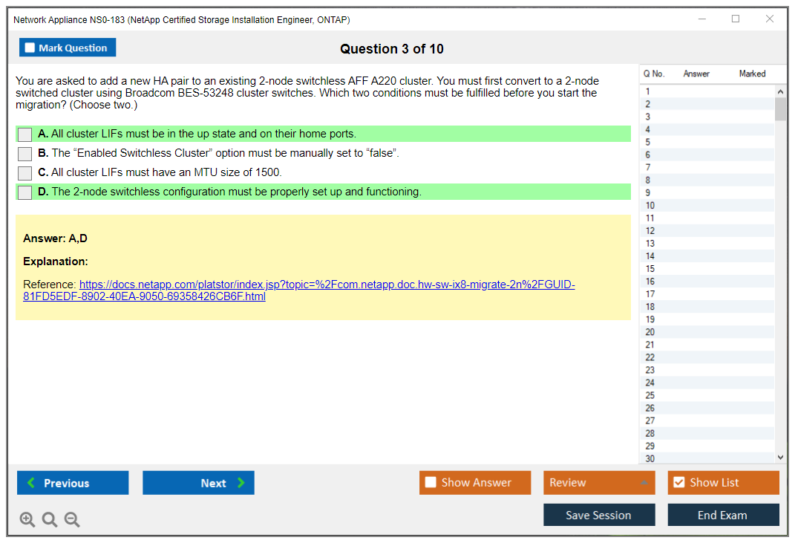Open the NetApp docs reference link
Image resolution: width=798 pixels, height=546 pixels.
click(327, 285)
